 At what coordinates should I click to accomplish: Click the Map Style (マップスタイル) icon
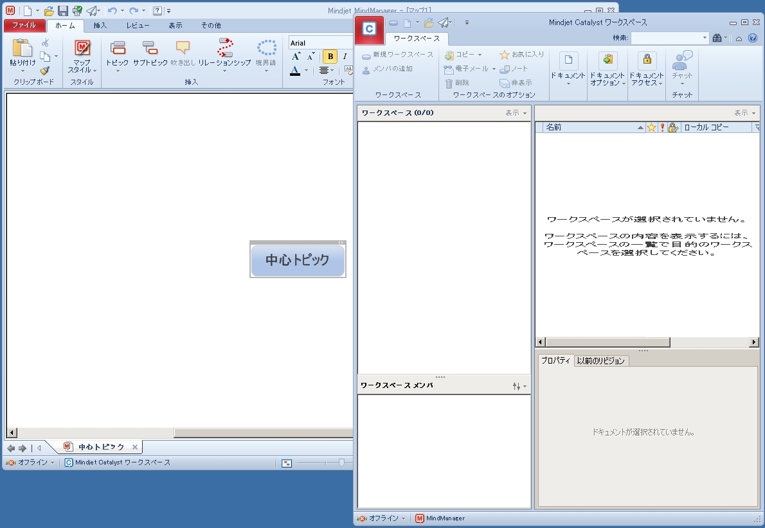[x=82, y=48]
